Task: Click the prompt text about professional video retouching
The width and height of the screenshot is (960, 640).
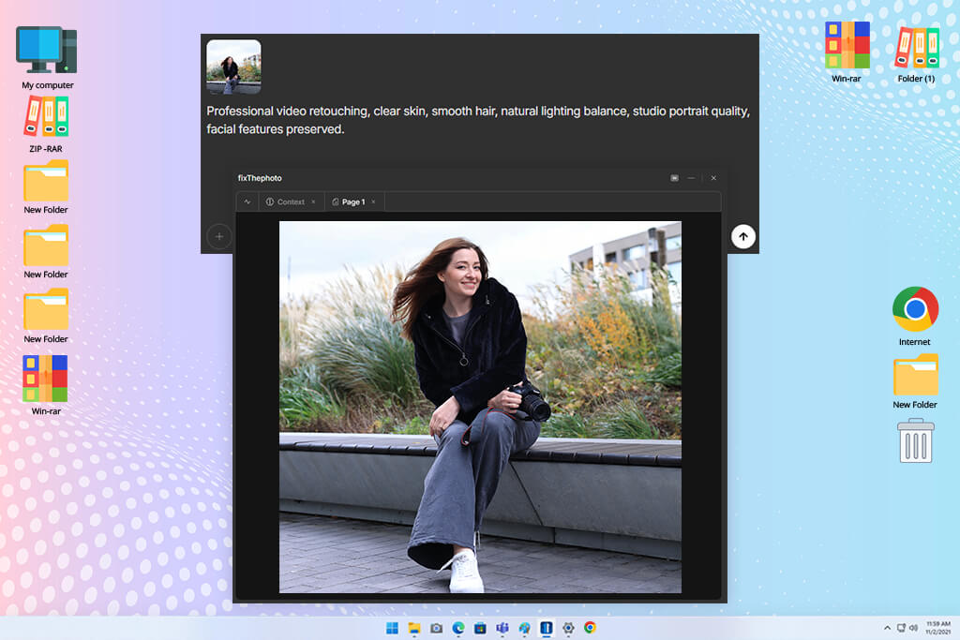Action: point(478,120)
